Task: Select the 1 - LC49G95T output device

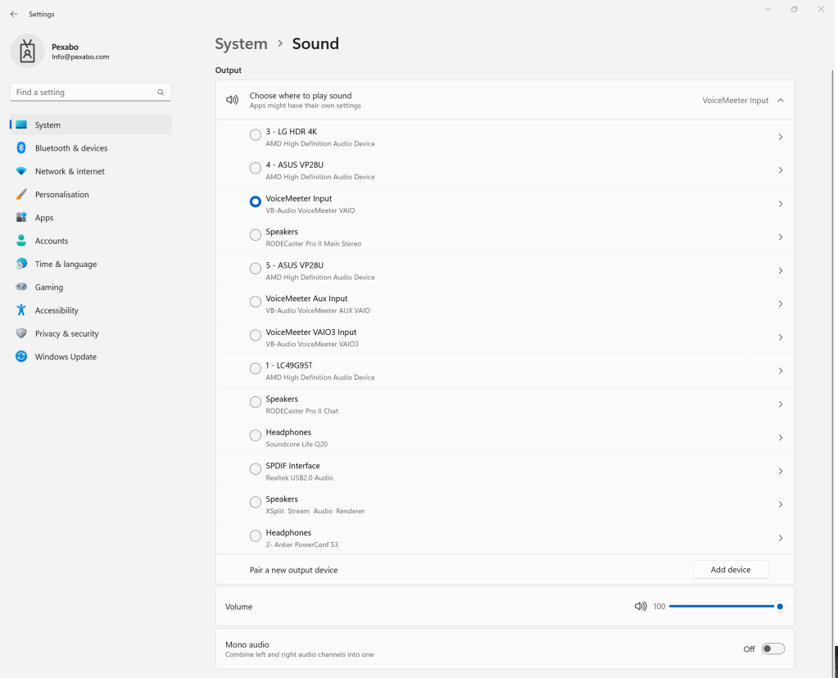Action: [x=256, y=368]
